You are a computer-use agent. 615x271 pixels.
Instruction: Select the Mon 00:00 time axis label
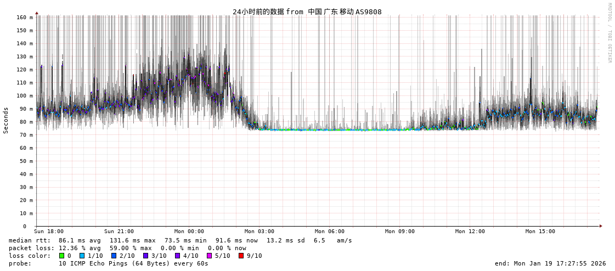(x=189, y=232)
